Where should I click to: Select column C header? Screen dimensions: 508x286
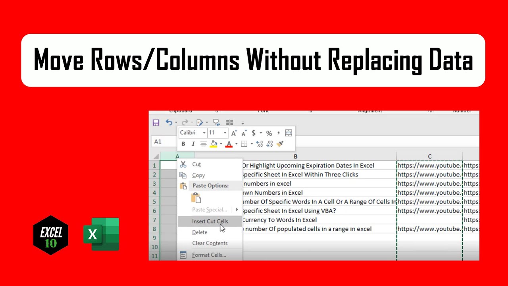(429, 157)
